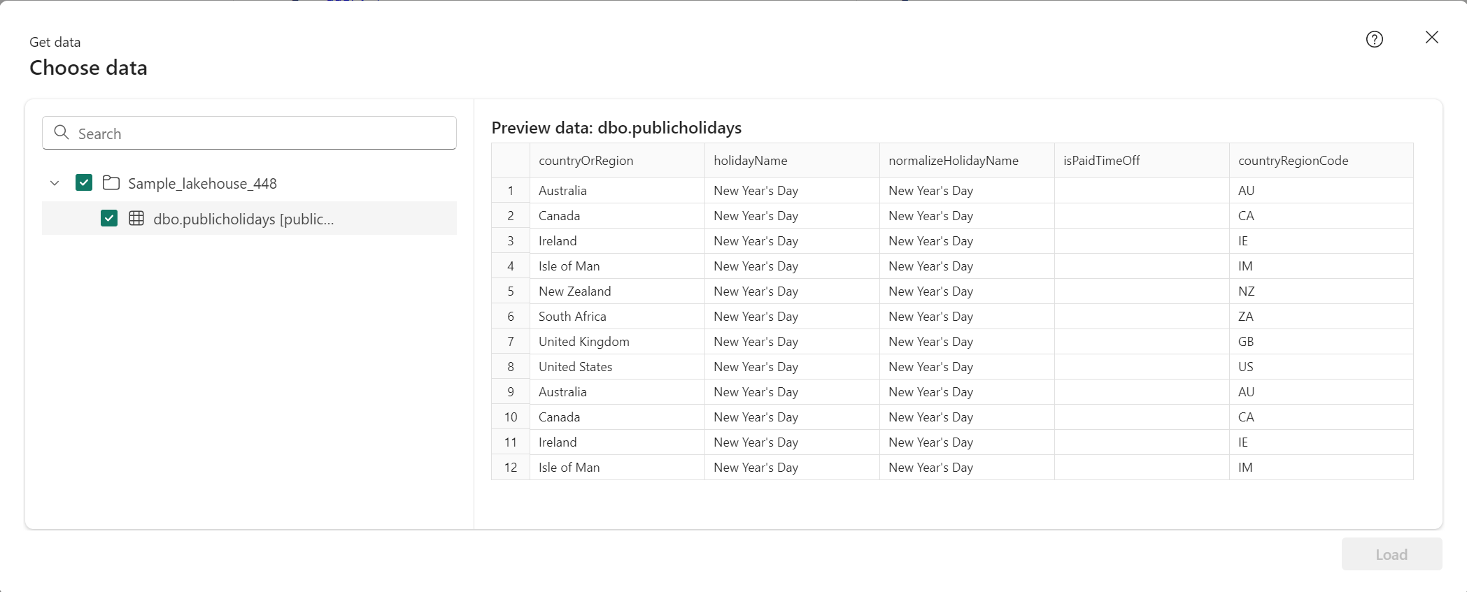Click the Load button
The image size is (1467, 592).
pos(1391,554)
